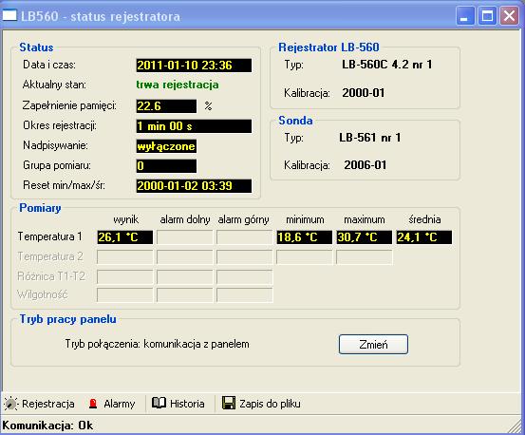Click the 'Temperatura 1' row label
The image size is (525, 435).
click(50, 236)
